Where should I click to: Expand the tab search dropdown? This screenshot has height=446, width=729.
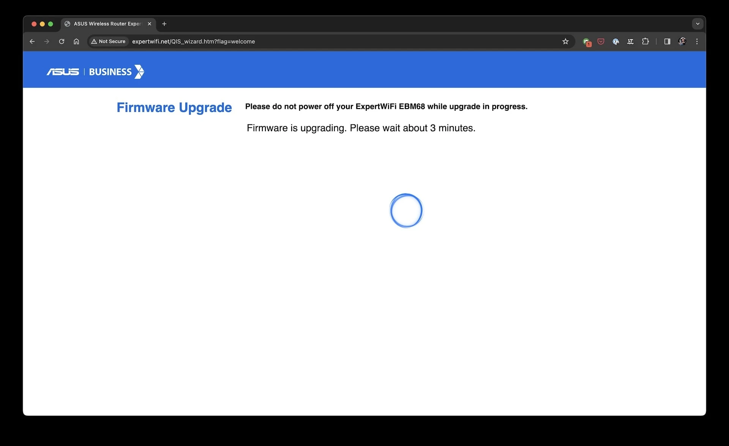(x=697, y=24)
